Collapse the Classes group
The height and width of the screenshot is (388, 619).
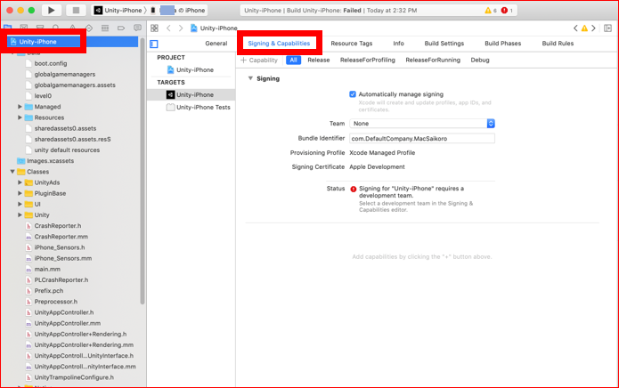(x=12, y=172)
